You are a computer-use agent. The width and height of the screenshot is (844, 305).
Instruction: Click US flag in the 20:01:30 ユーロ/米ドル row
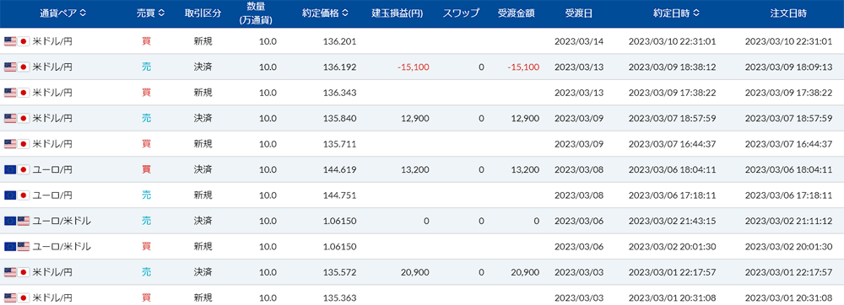[23, 247]
